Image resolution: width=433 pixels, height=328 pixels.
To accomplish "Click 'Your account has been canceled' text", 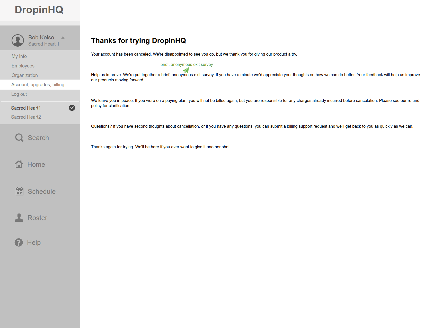I will (x=121, y=54).
